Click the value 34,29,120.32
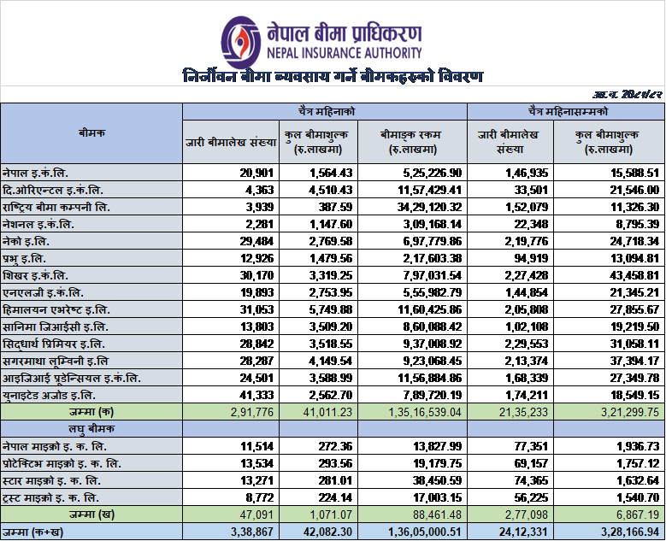 pyautogui.click(x=429, y=207)
